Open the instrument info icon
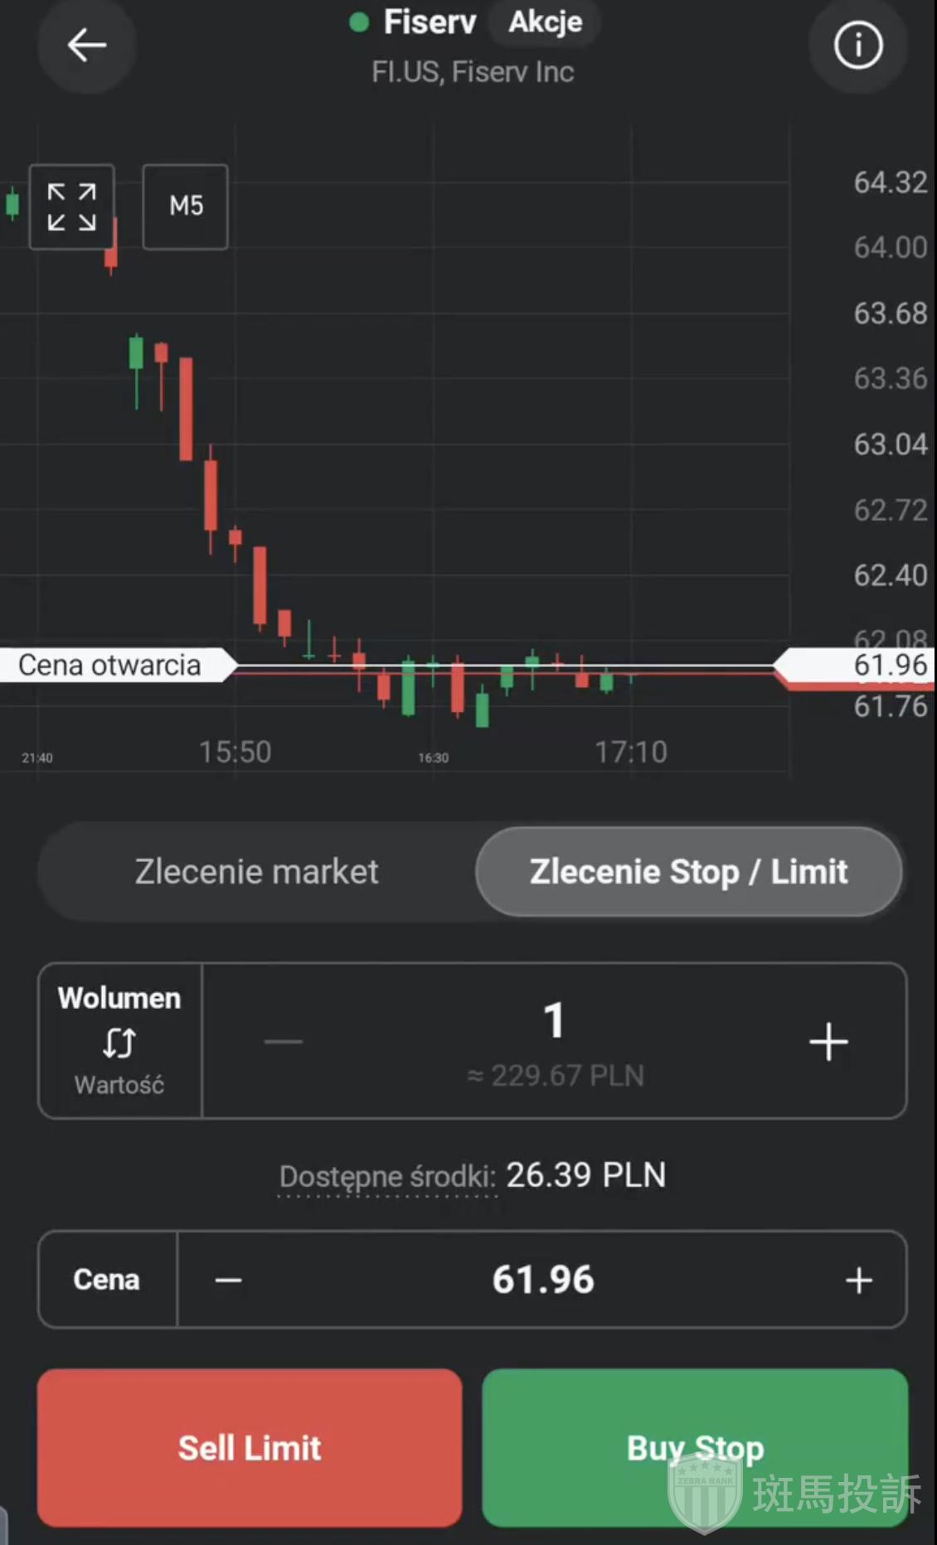937x1545 pixels. click(857, 46)
